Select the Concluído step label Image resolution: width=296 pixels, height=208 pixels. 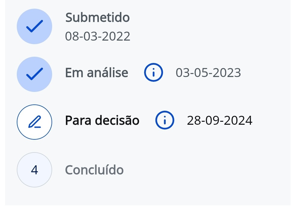pos(94,170)
